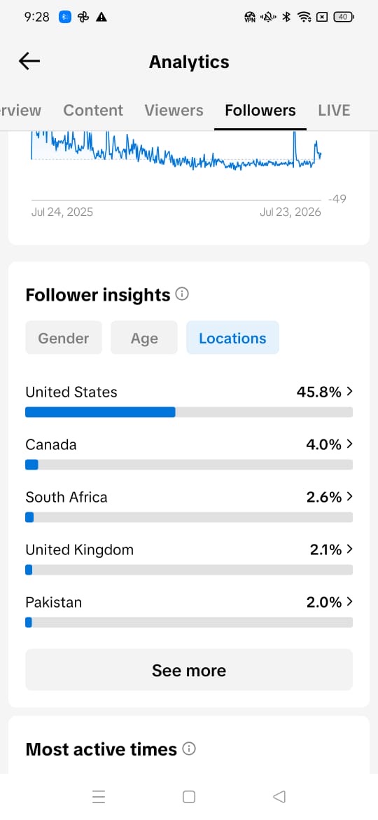
Task: Tap the United States progress bar
Action: [189, 412]
